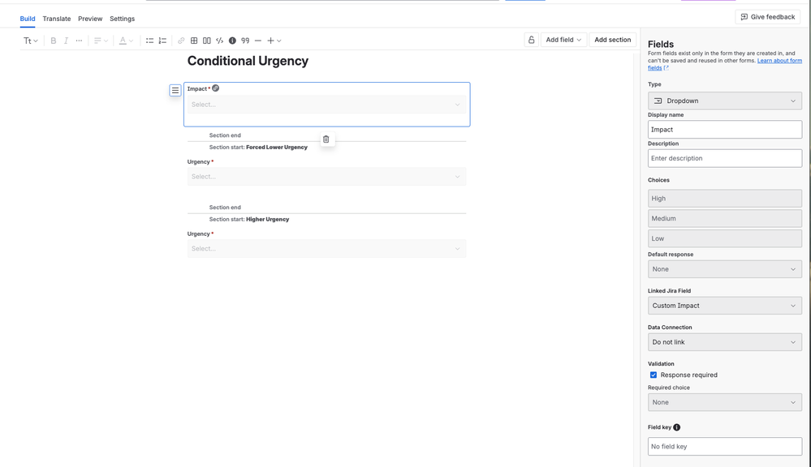
Task: Switch to the Settings tab
Action: [x=122, y=19]
